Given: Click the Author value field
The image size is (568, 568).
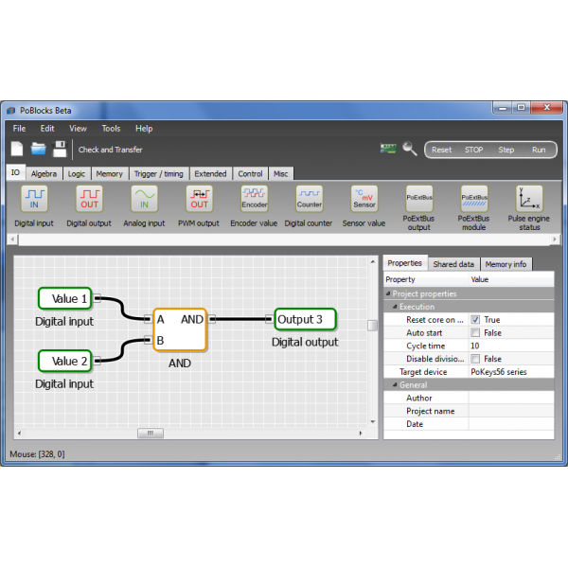Looking at the screenshot, I should pyautogui.click(x=511, y=398).
